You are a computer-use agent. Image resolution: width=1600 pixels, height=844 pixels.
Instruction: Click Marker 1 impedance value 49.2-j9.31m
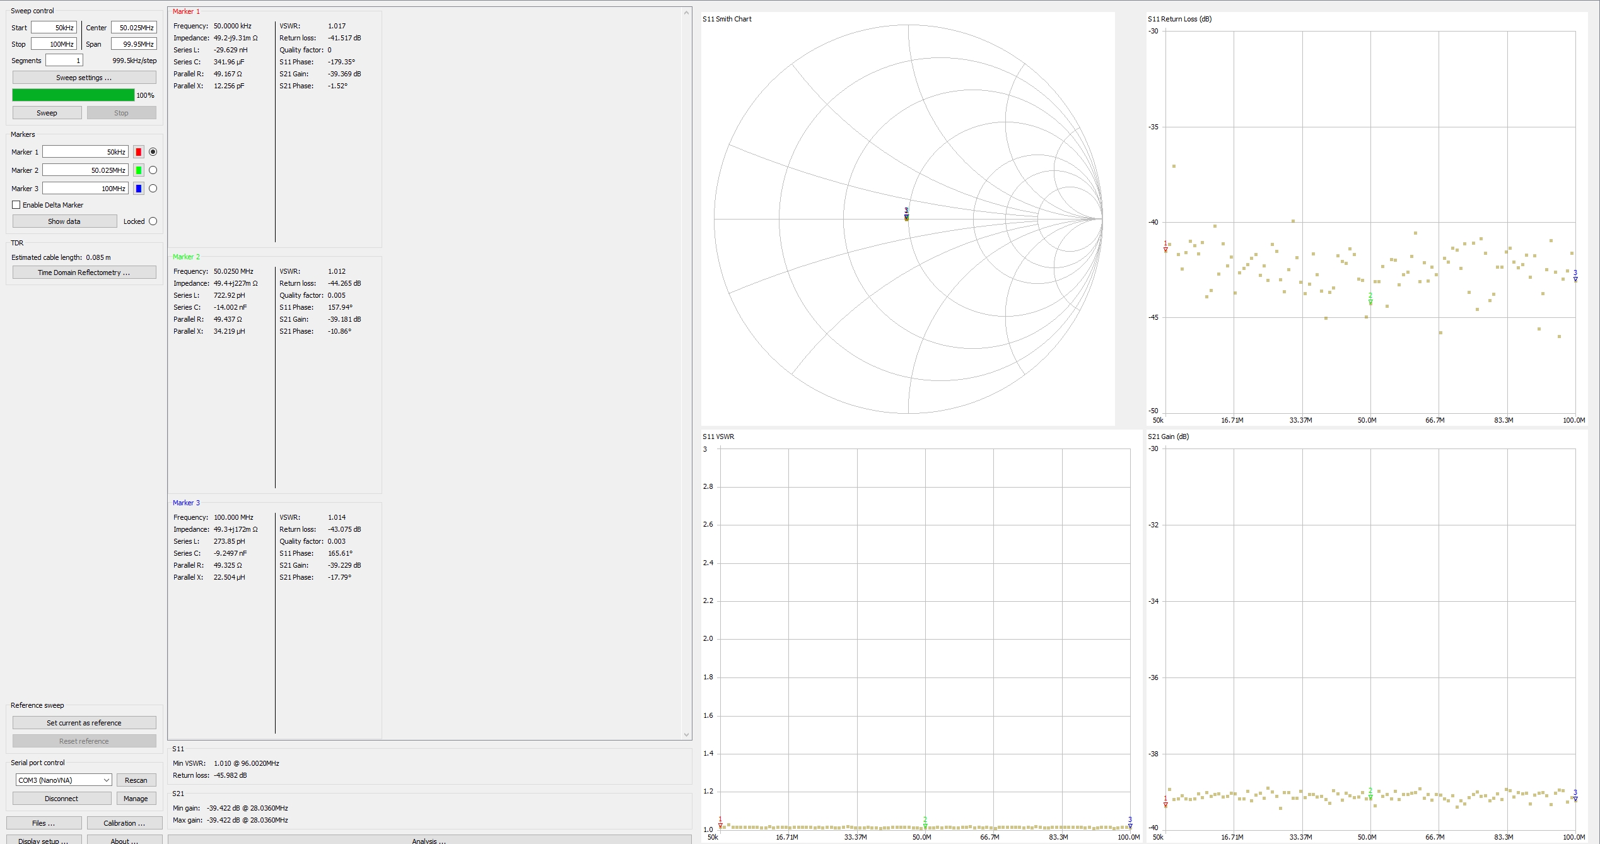pyautogui.click(x=235, y=38)
